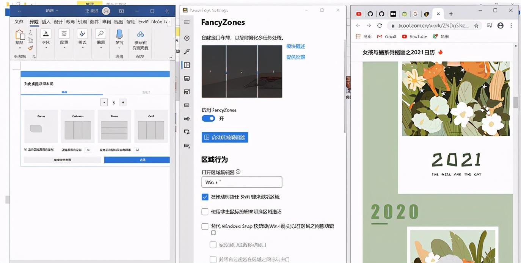Click the Cut scissors icon in Word
The image size is (521, 263).
[x=30, y=33]
